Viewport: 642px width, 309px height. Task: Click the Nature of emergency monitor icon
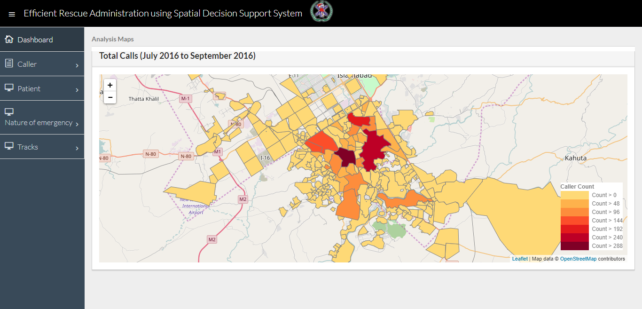[x=9, y=112]
